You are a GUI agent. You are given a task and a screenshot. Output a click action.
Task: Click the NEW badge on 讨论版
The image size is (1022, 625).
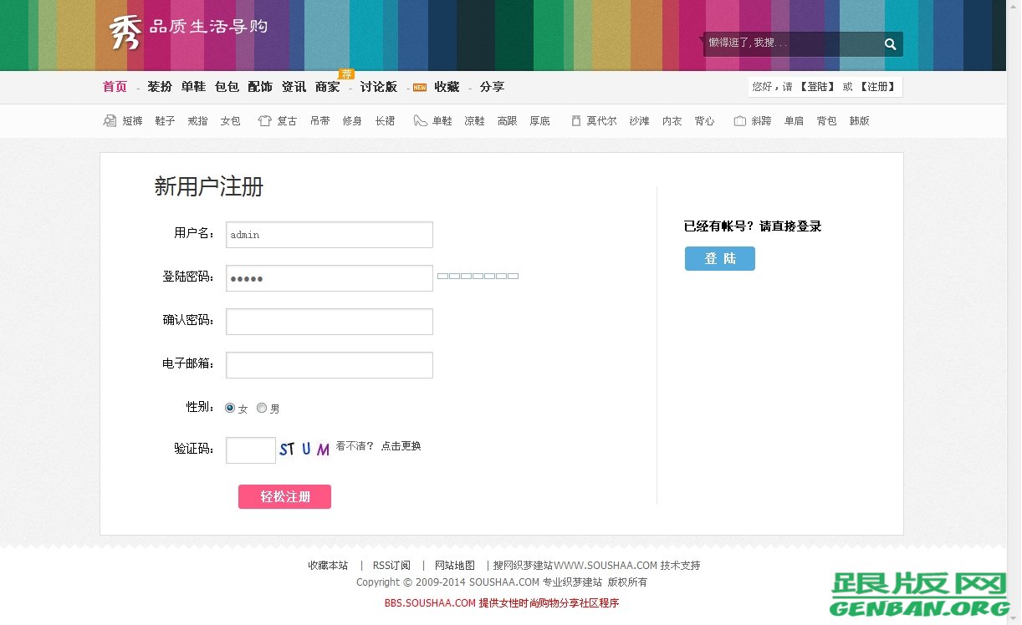tap(419, 86)
